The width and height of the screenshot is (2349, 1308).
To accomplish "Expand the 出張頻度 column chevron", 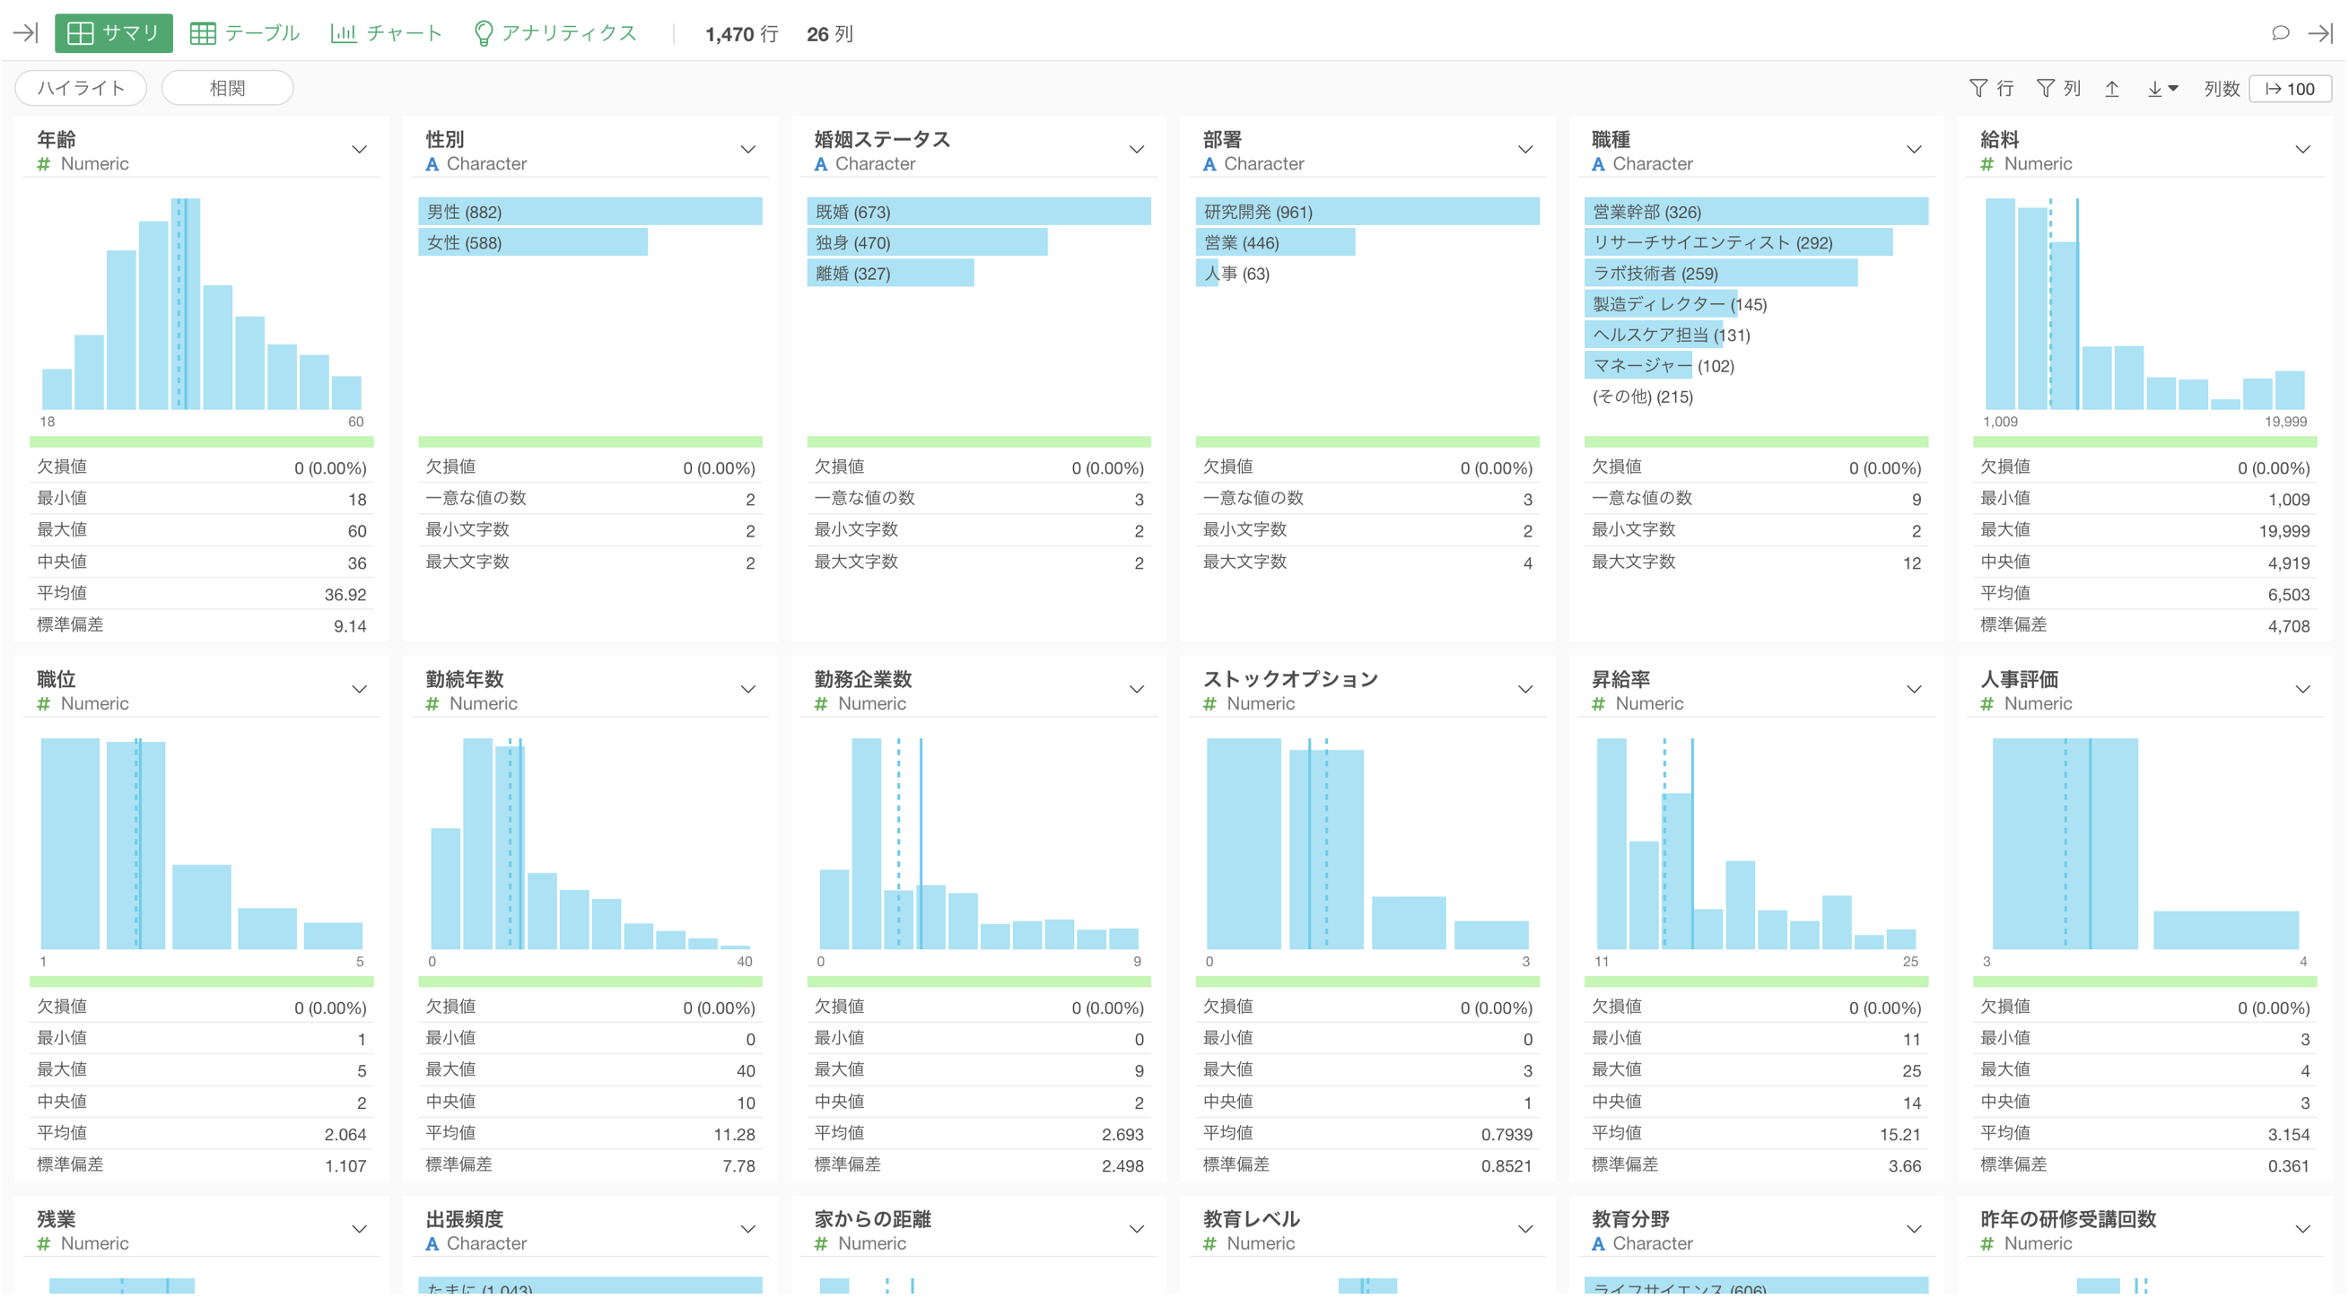I will [747, 1229].
